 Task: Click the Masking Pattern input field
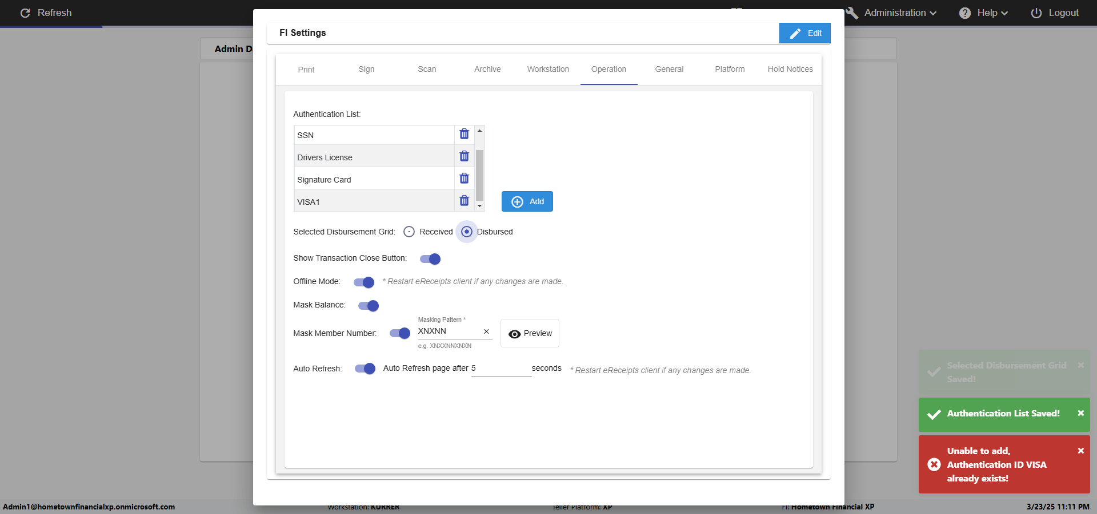449,331
